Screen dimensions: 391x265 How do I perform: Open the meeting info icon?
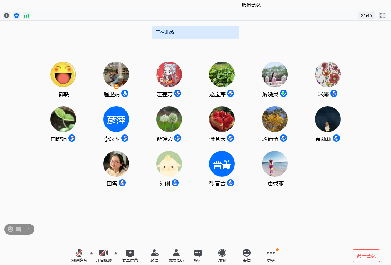coord(6,15)
